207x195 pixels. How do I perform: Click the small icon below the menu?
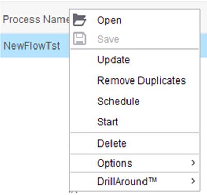tap(73, 192)
